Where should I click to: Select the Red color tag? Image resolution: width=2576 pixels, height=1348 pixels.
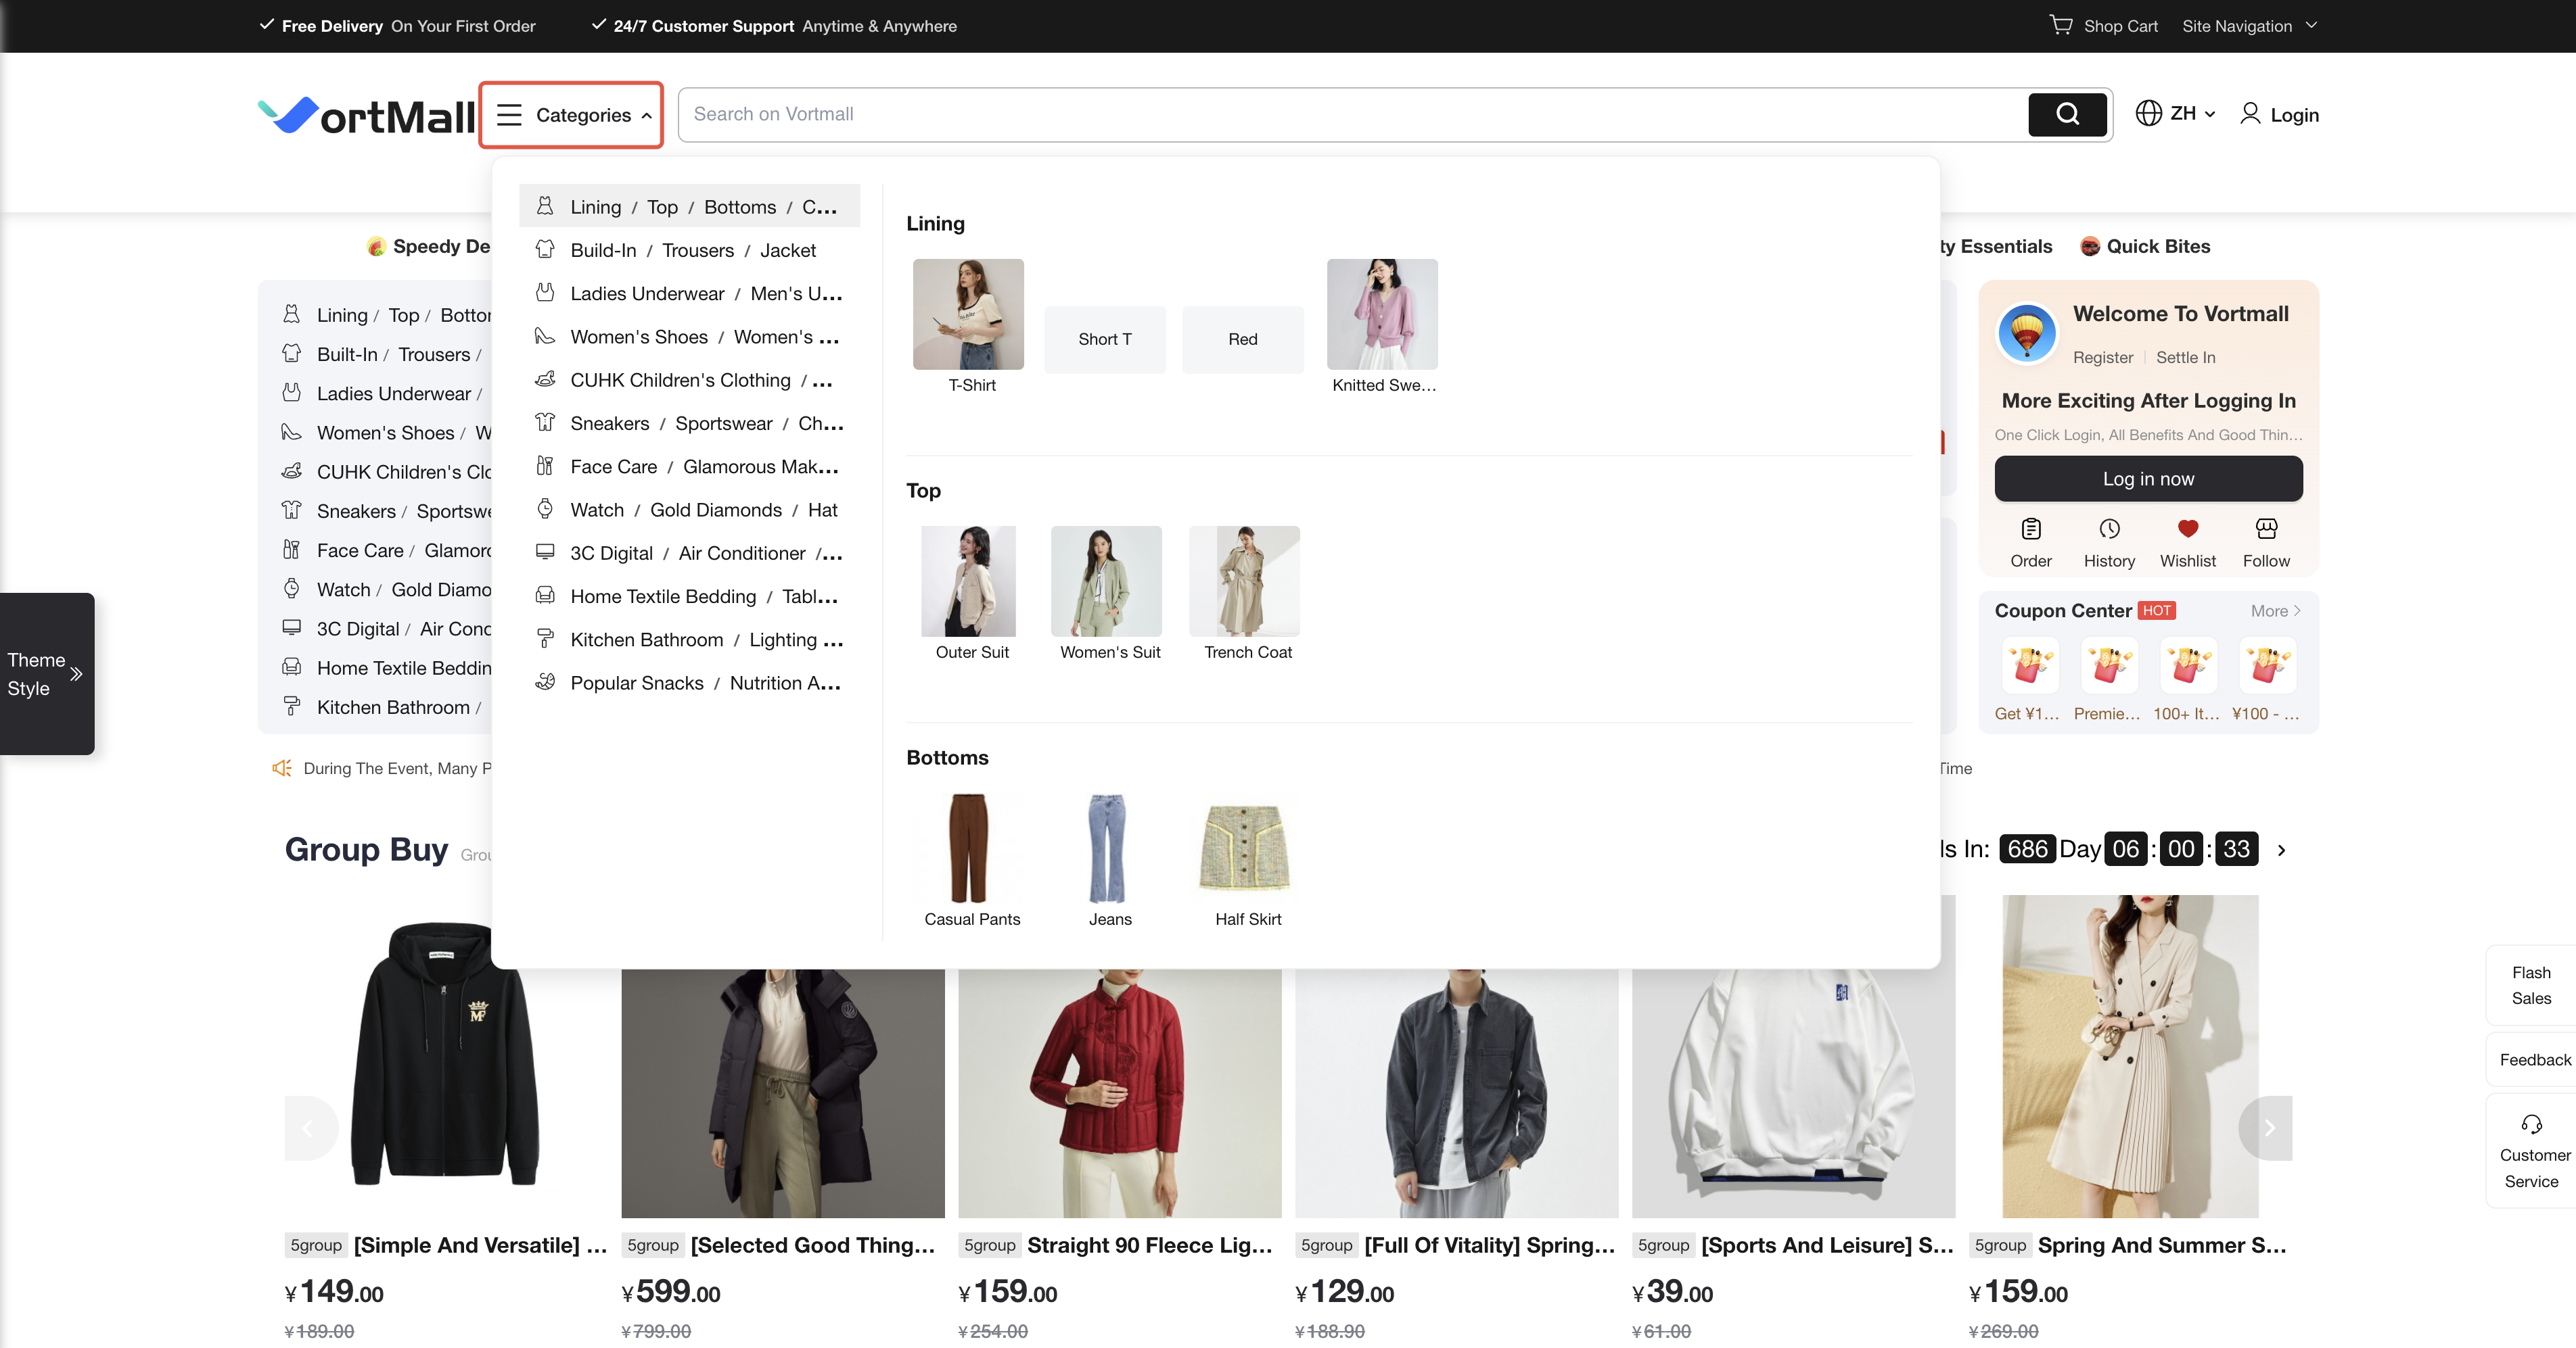(1242, 340)
